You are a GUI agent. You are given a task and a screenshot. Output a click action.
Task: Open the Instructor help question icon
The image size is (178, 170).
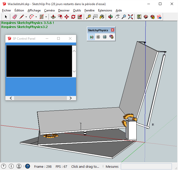(x=28, y=166)
